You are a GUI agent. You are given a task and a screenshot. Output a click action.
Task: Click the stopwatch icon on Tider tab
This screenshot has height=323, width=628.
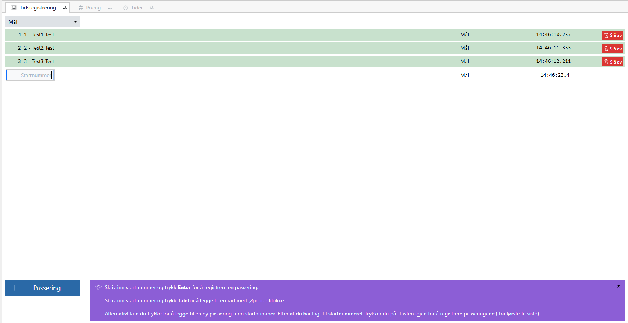[x=126, y=8]
